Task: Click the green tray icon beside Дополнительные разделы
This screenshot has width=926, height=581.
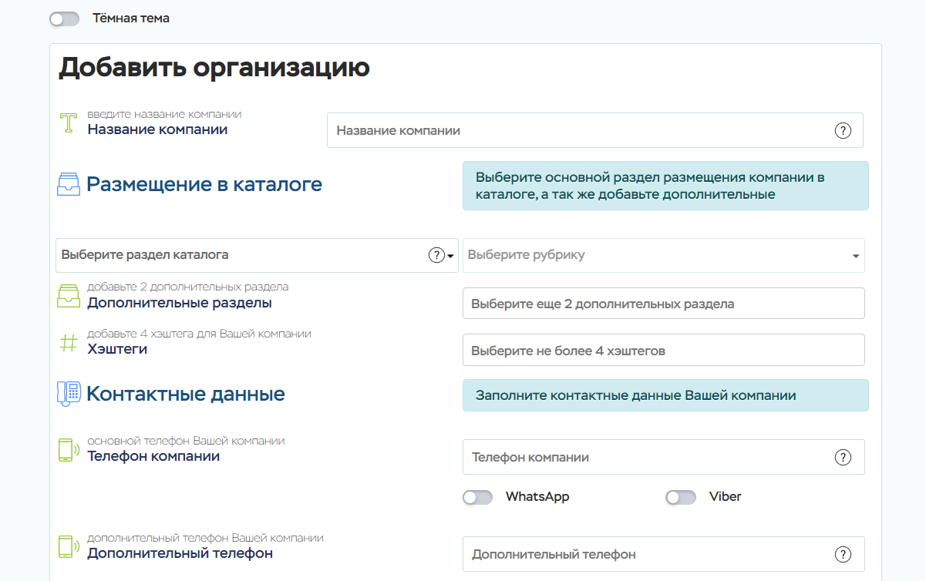Action: pyautogui.click(x=69, y=297)
